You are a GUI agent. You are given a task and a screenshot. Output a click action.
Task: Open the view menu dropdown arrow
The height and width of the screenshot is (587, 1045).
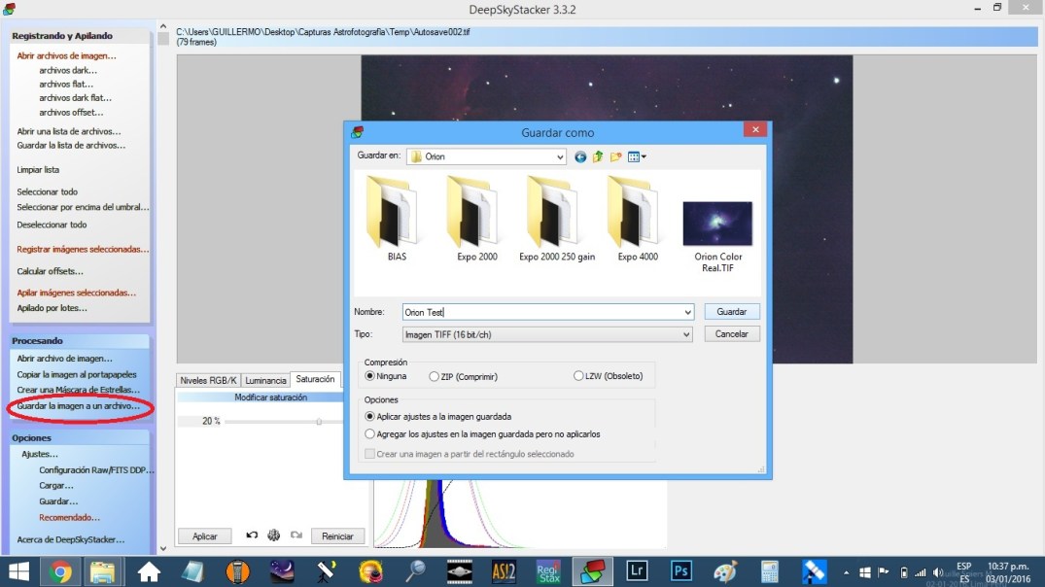[x=644, y=156]
